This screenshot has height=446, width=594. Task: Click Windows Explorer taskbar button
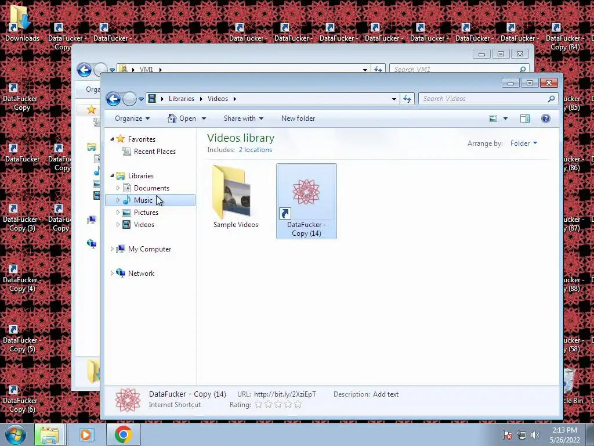click(49, 434)
